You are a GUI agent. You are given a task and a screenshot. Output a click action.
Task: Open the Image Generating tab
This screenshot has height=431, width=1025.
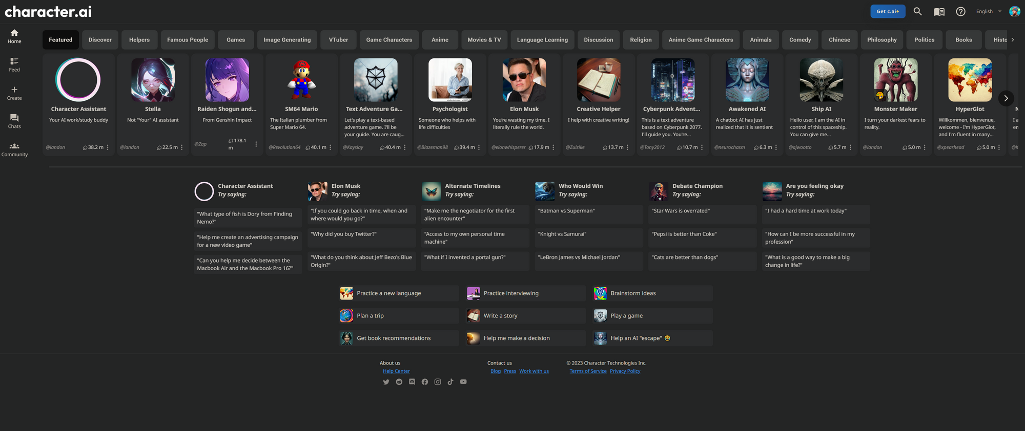click(x=287, y=40)
